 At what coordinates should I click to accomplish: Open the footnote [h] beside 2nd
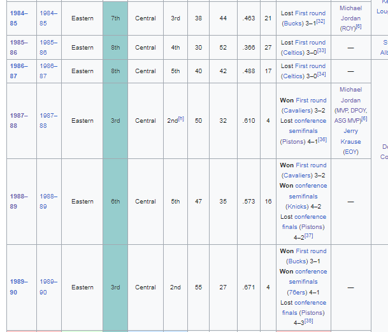pos(181,118)
